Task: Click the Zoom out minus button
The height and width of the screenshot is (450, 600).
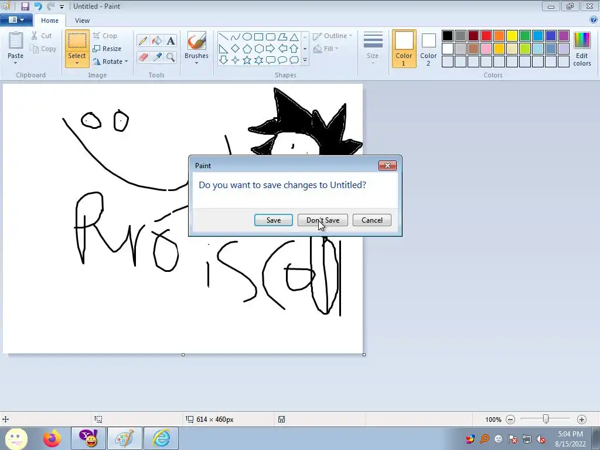Action: (510, 420)
